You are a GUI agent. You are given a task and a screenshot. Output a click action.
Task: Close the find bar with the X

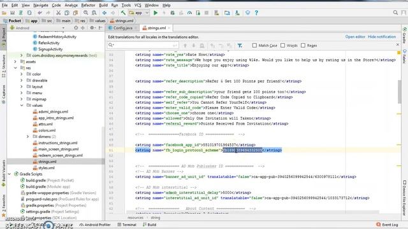point(397,45)
